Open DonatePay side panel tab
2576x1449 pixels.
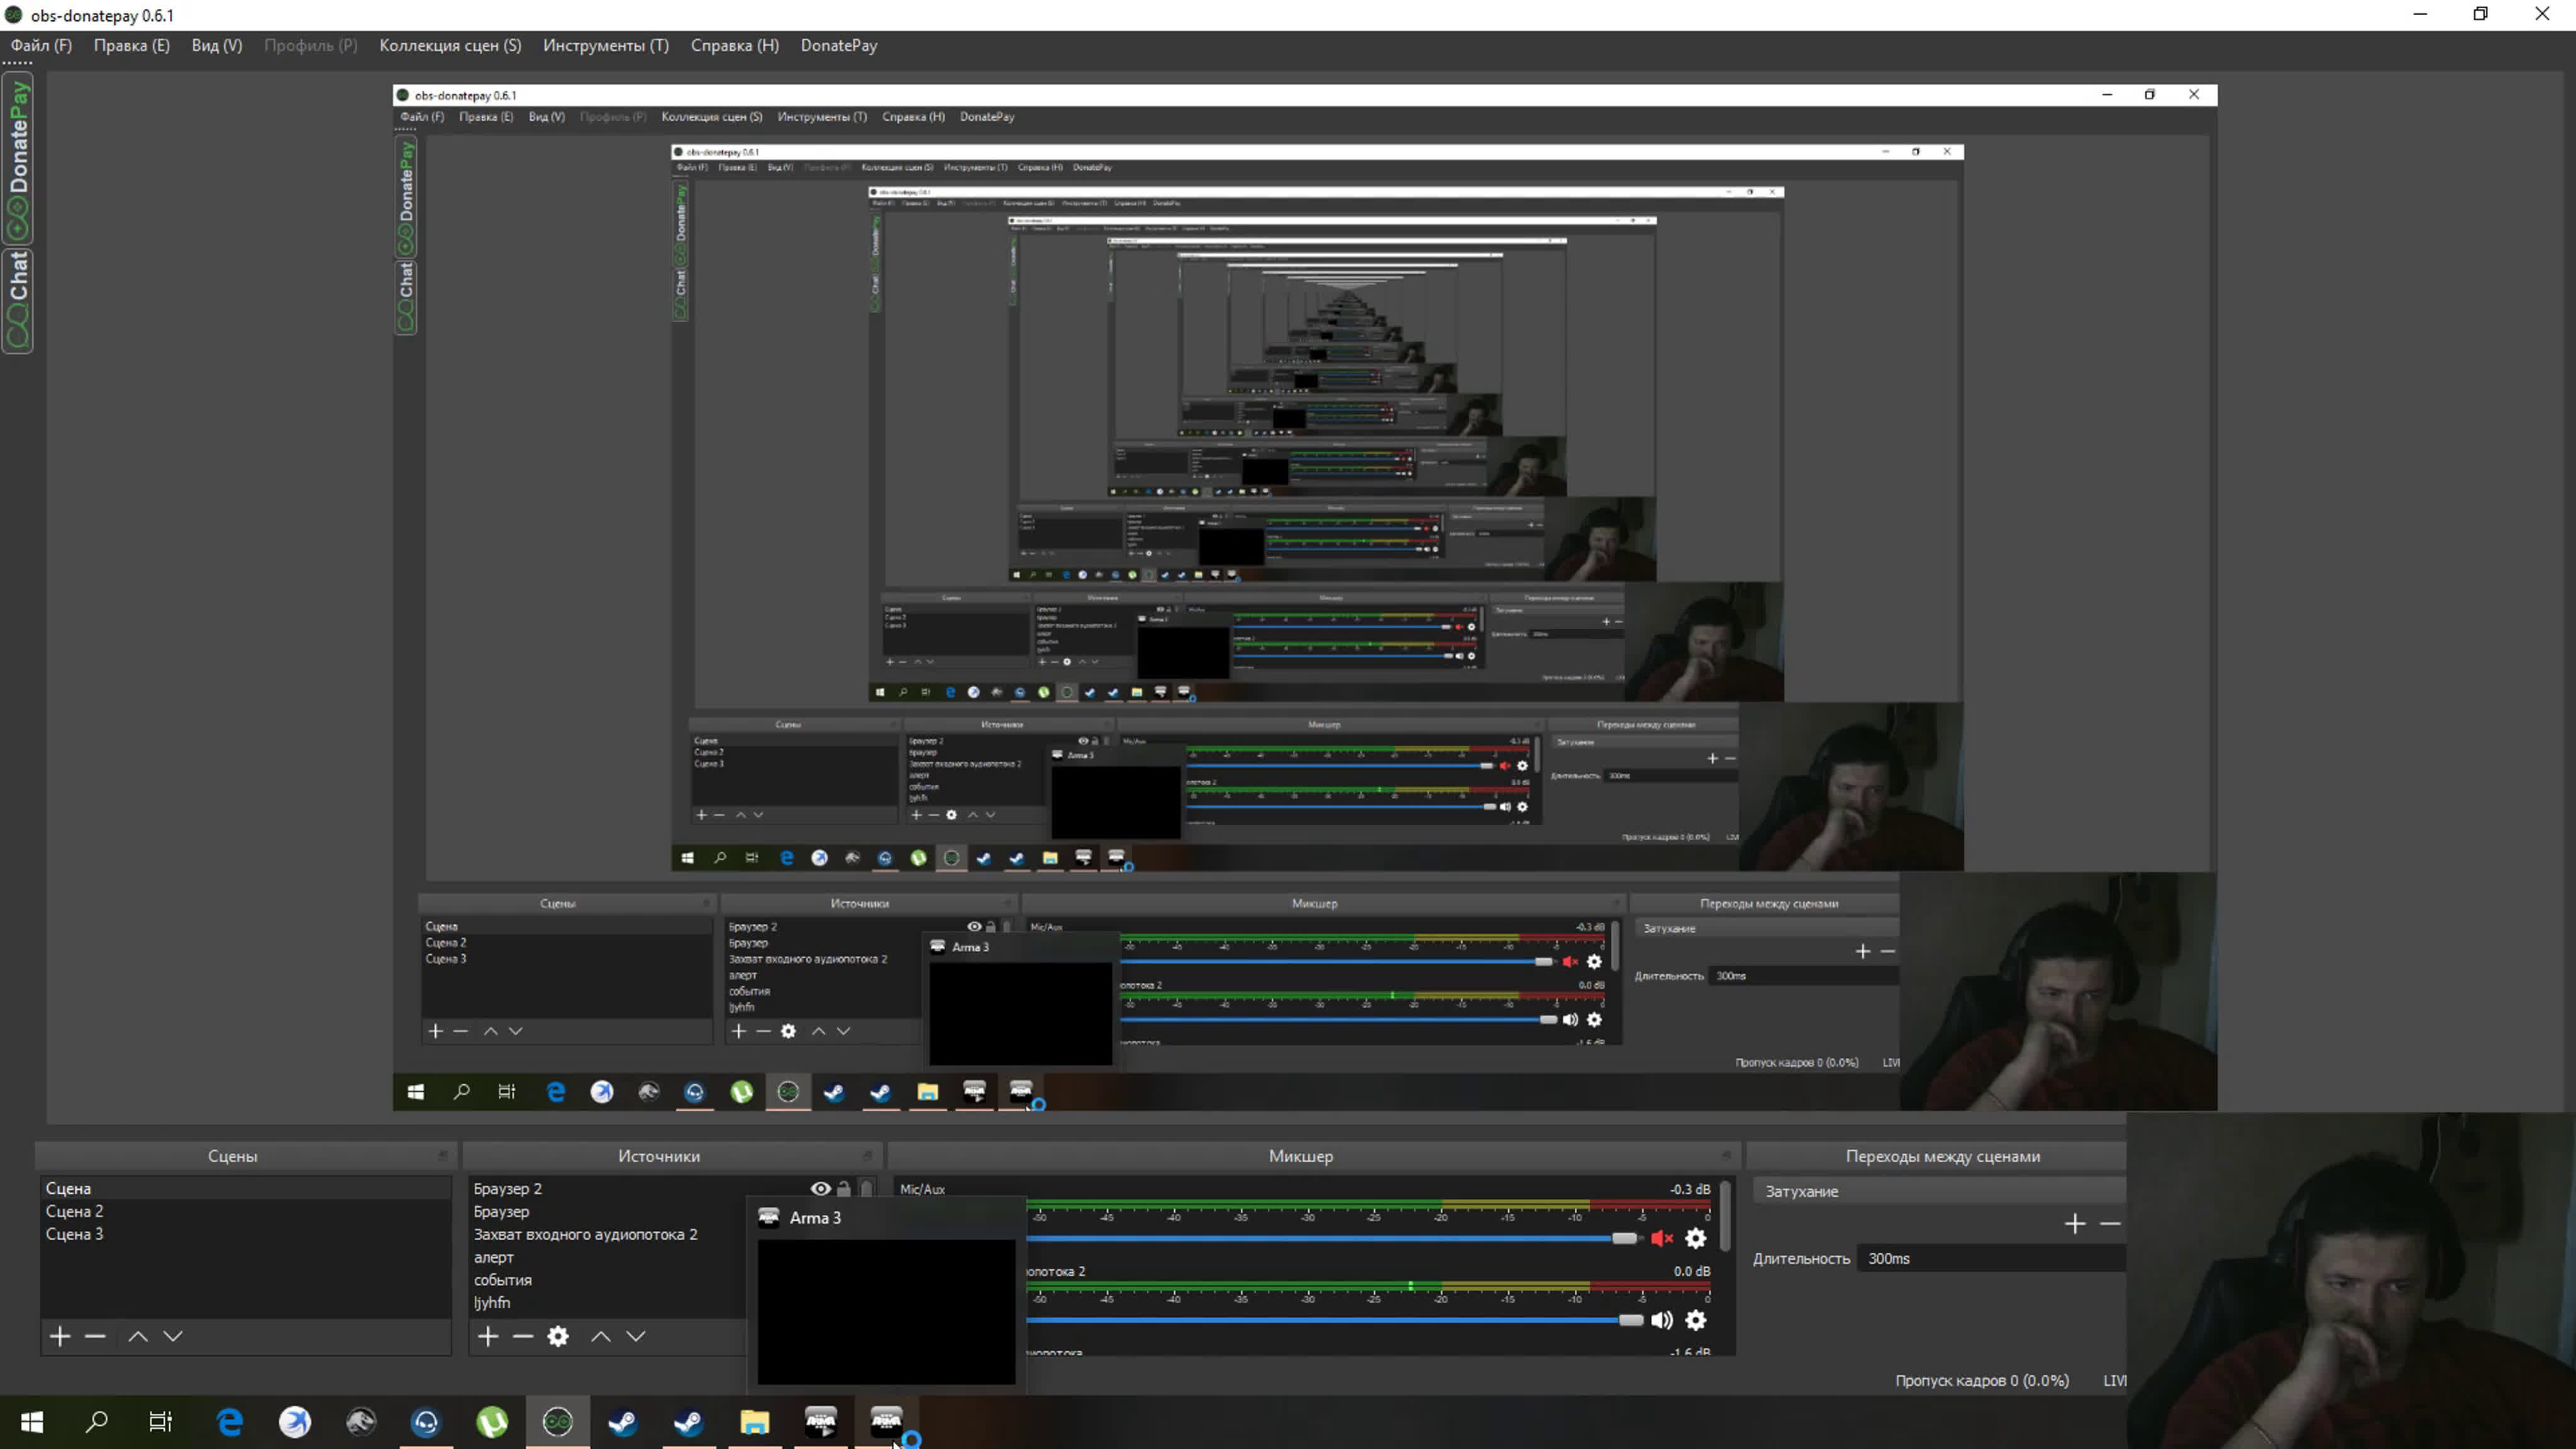[18, 158]
